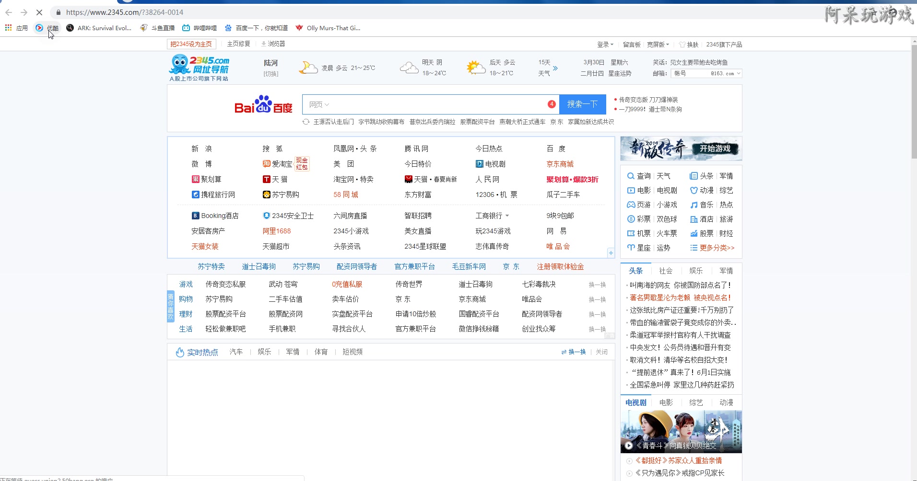
Task: Click the 搜索一下 search button
Action: [x=582, y=104]
